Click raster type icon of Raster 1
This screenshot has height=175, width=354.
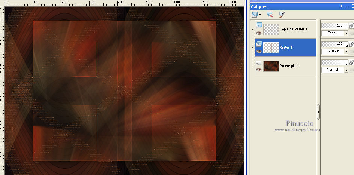tap(259, 43)
